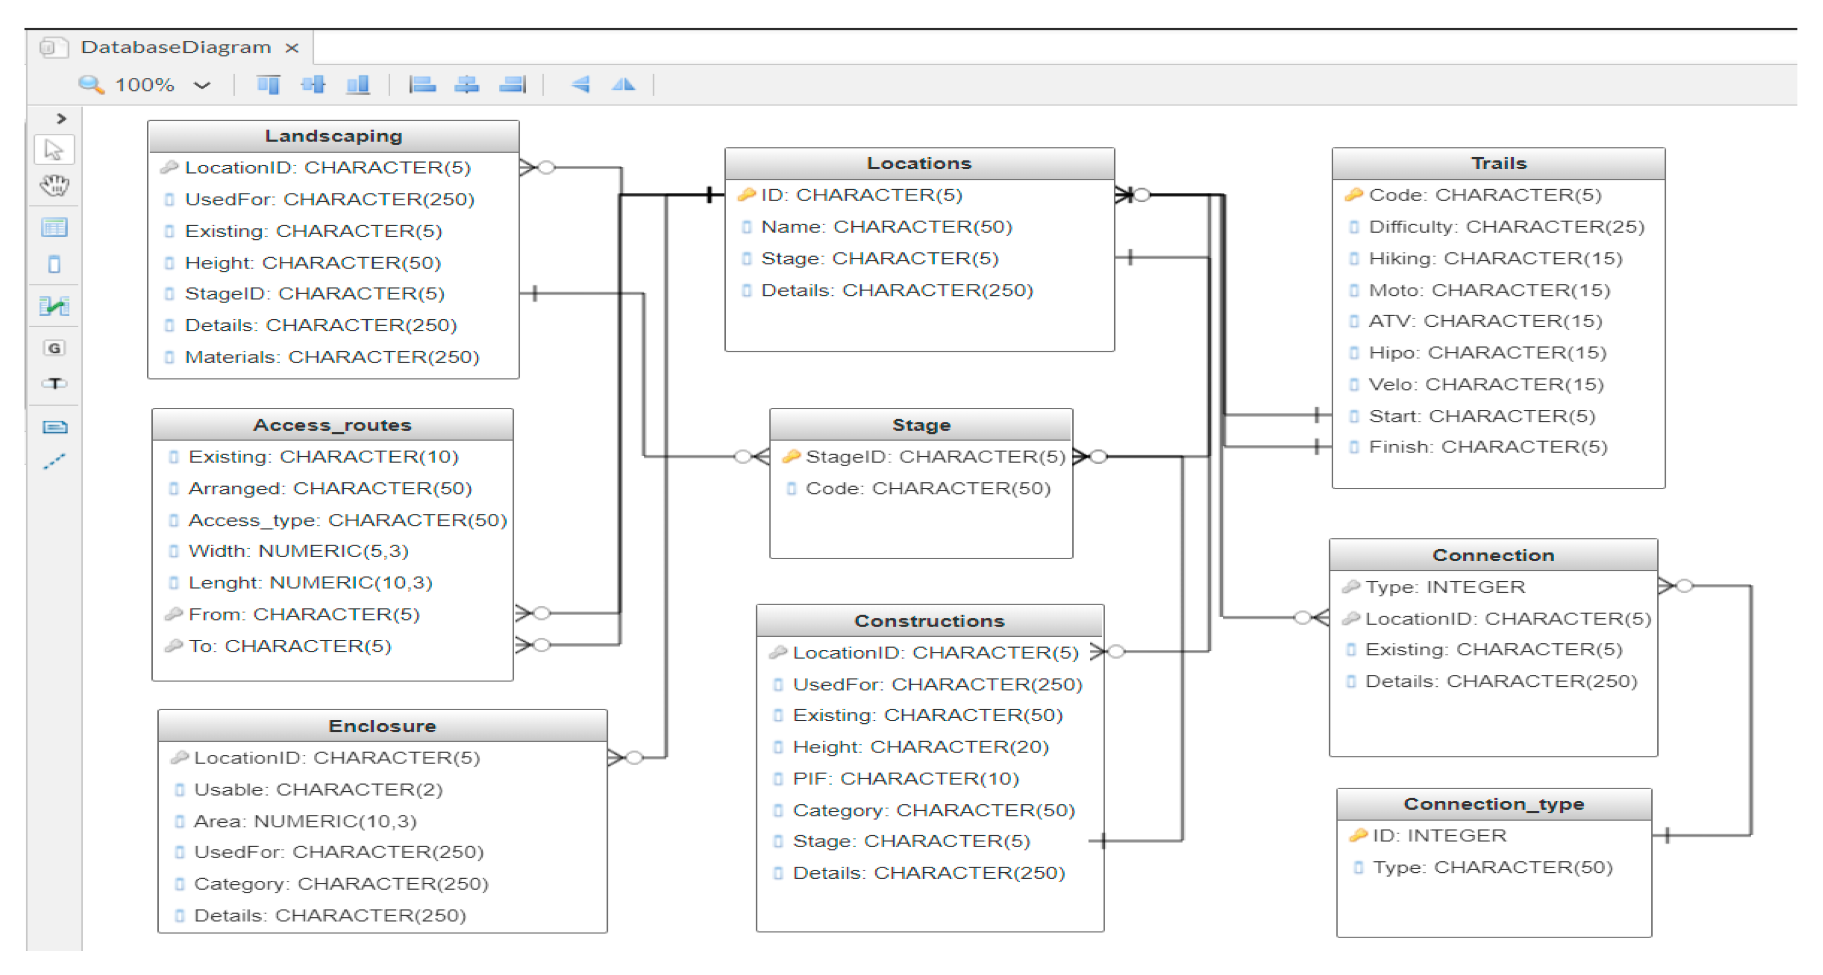Select the foreign key relation tool
This screenshot has width=1823, height=975.
(x=54, y=306)
